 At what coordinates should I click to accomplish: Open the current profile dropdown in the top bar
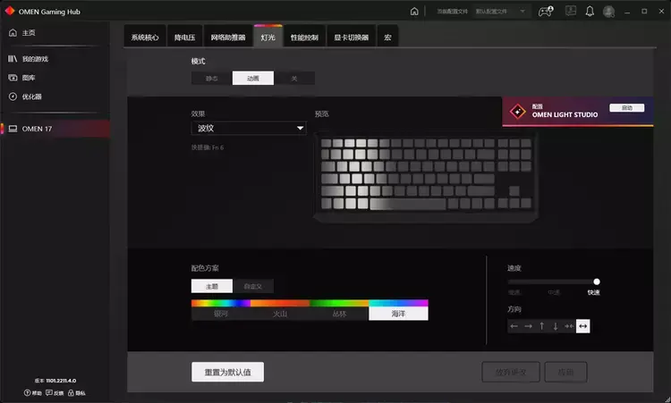[x=501, y=12]
